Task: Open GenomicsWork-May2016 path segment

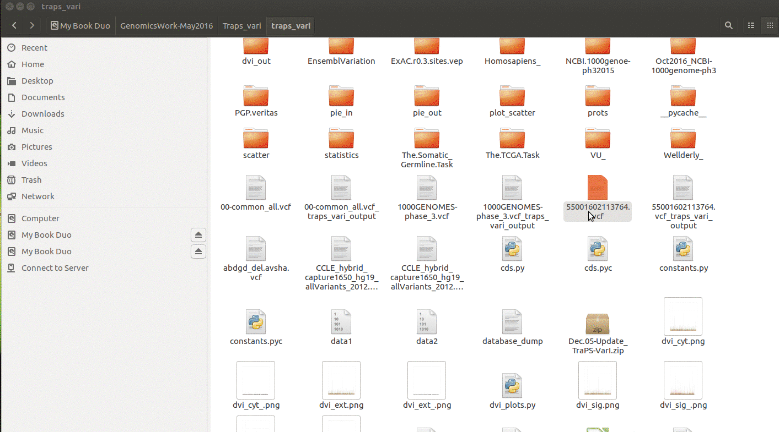Action: point(166,26)
